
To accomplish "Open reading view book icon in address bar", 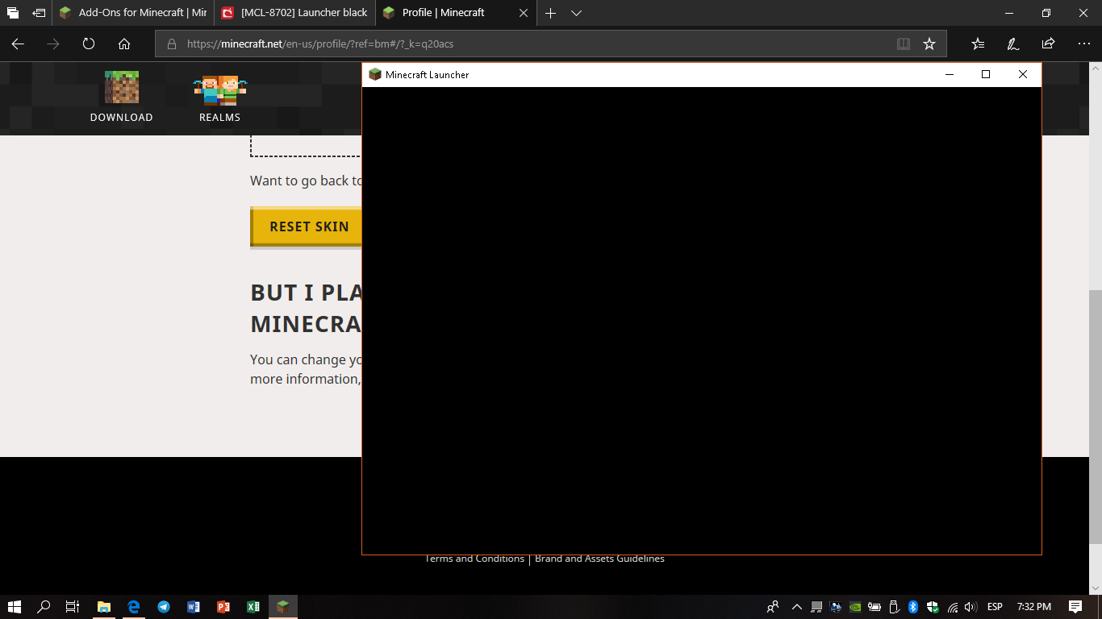I will (904, 44).
